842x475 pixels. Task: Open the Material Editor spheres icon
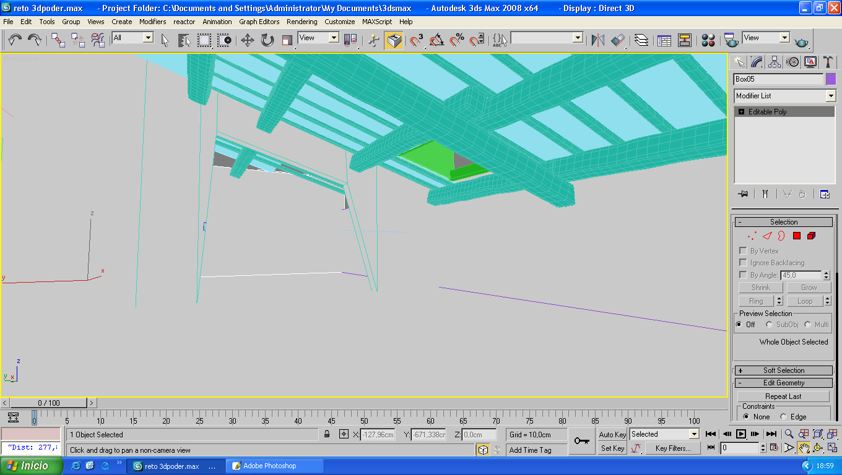(x=708, y=40)
